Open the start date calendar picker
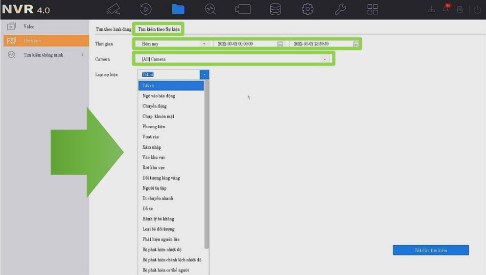 tap(280, 44)
